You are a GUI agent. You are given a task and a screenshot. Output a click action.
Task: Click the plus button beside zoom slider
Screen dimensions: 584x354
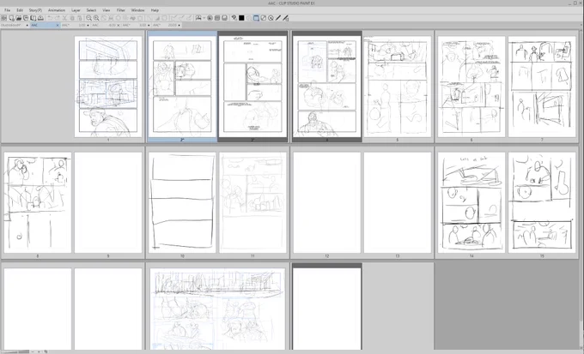tap(39, 351)
